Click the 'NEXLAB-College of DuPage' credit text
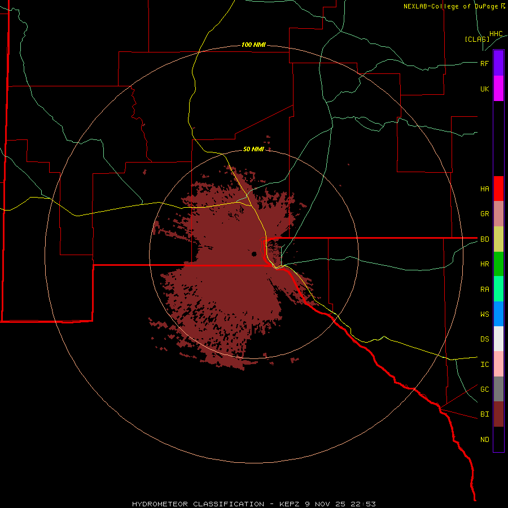 point(450,6)
